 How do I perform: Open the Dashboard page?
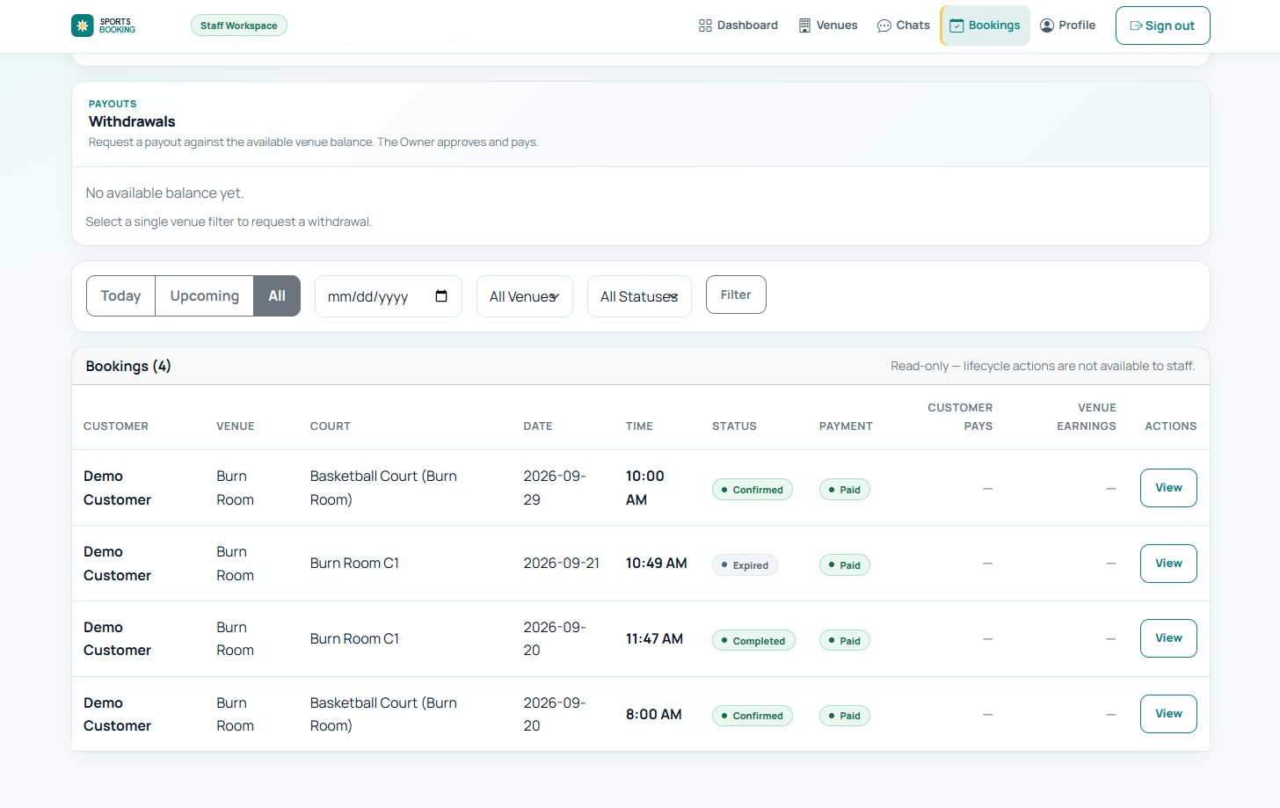[x=738, y=25]
